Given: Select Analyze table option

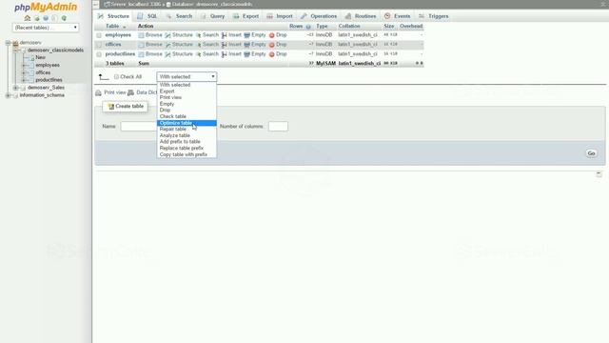Looking at the screenshot, I should [187, 135].
